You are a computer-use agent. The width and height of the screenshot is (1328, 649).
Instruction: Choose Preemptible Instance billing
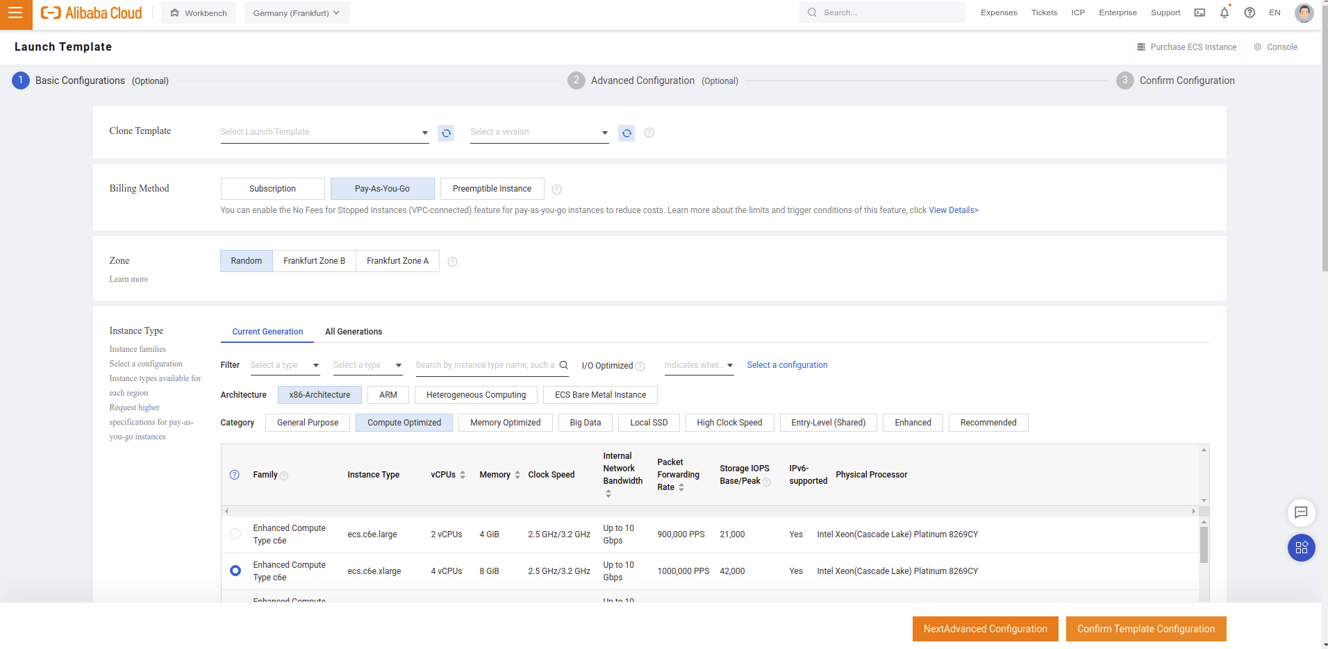(x=492, y=189)
